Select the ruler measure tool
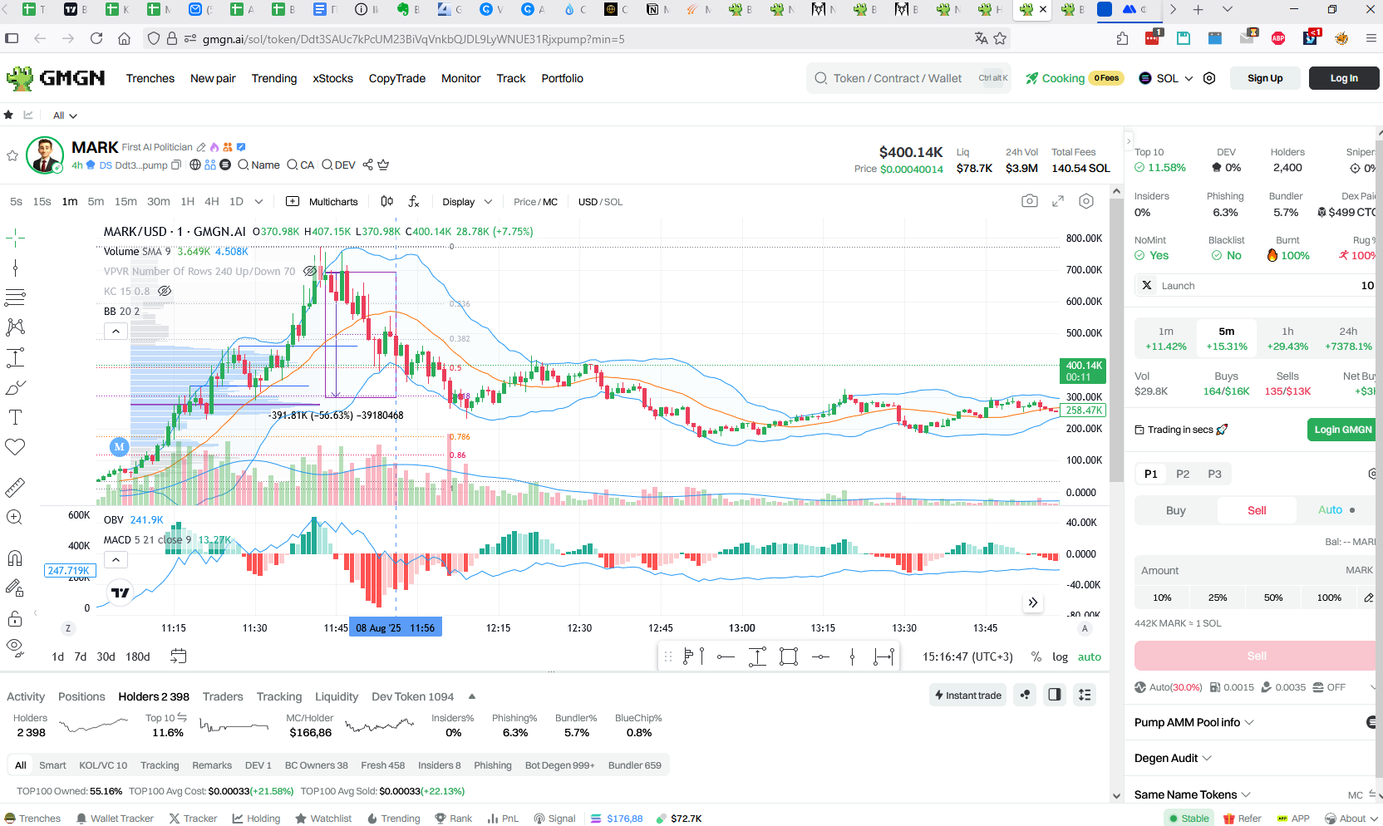1383x826 pixels. [15, 487]
